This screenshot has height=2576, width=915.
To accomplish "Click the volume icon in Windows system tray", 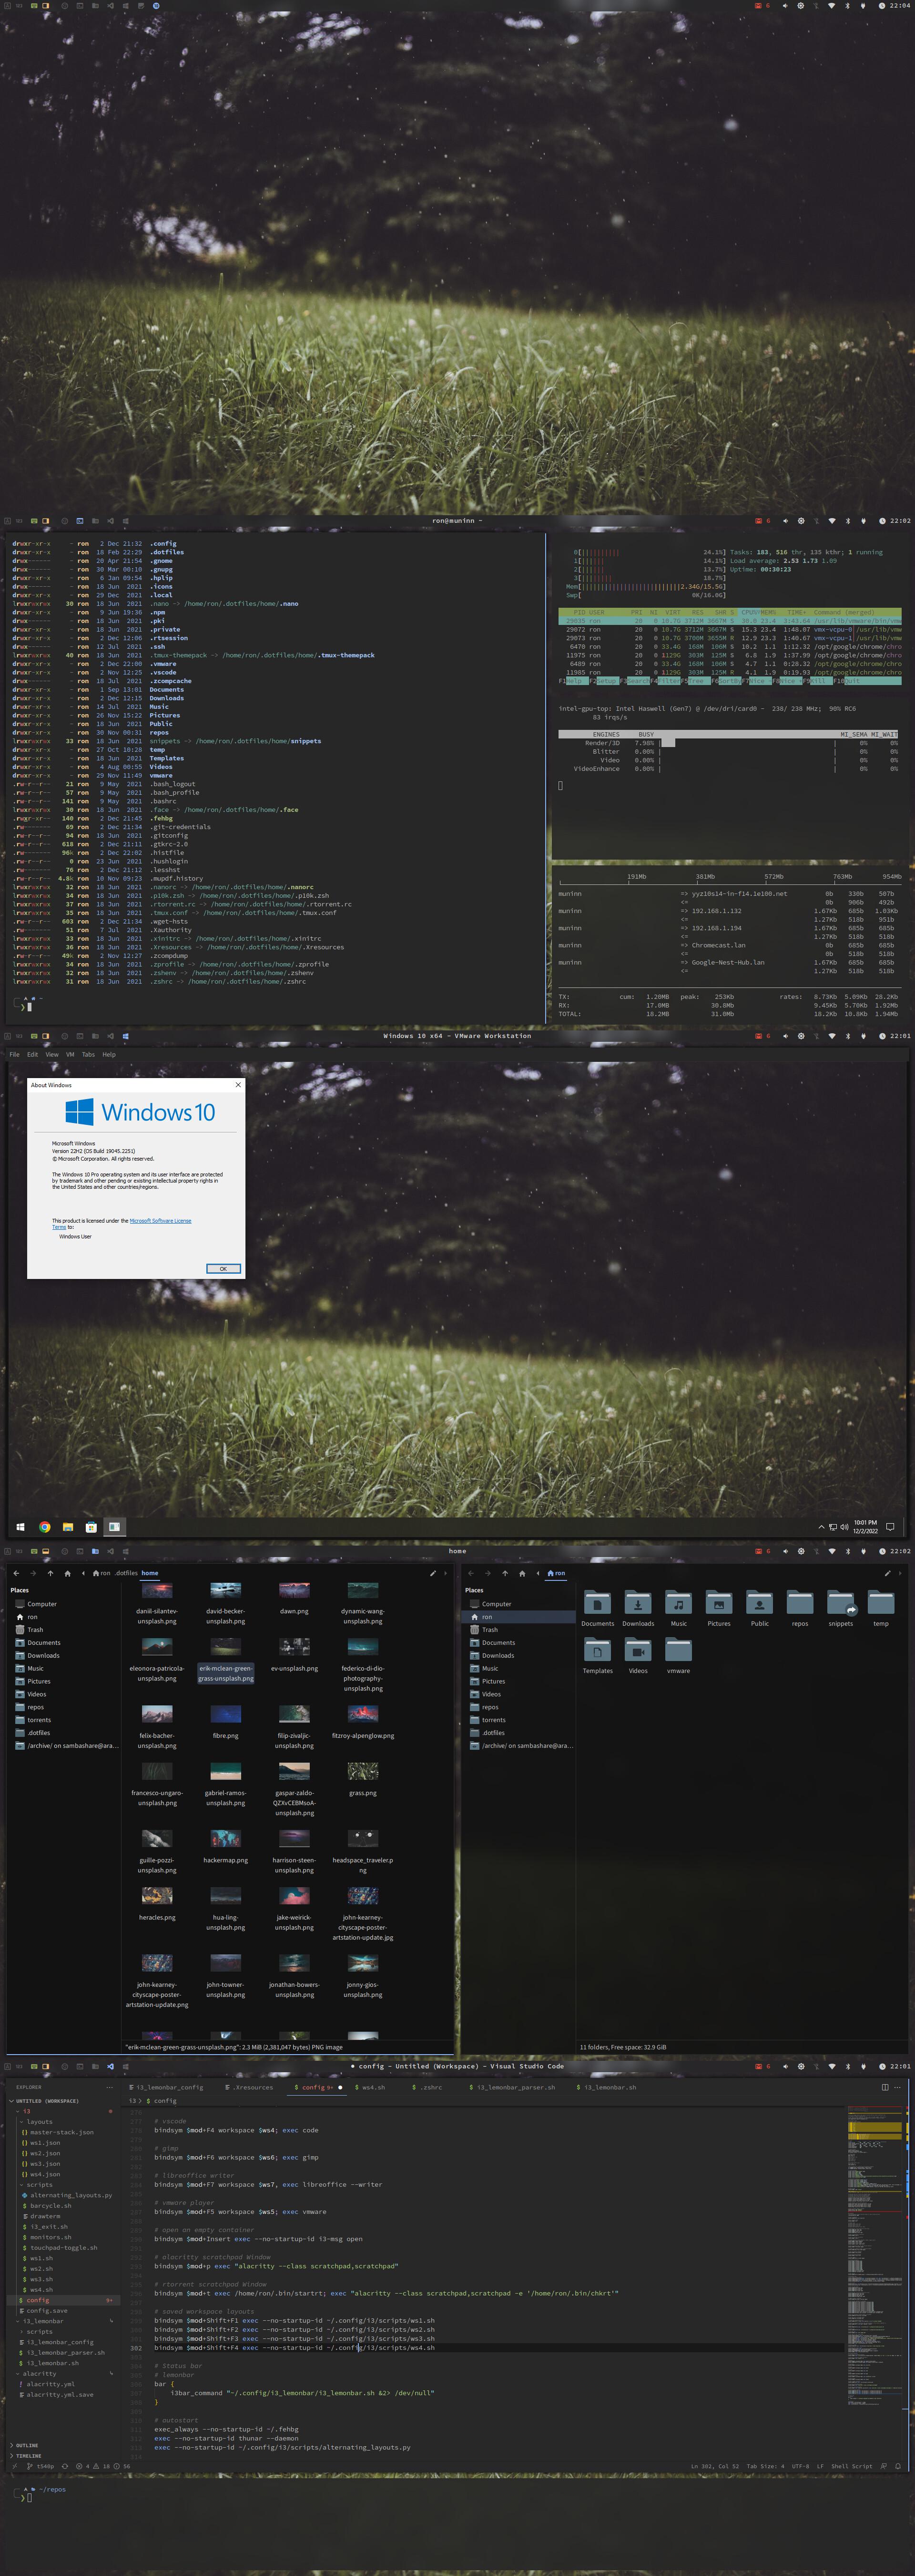I will point(844,1527).
